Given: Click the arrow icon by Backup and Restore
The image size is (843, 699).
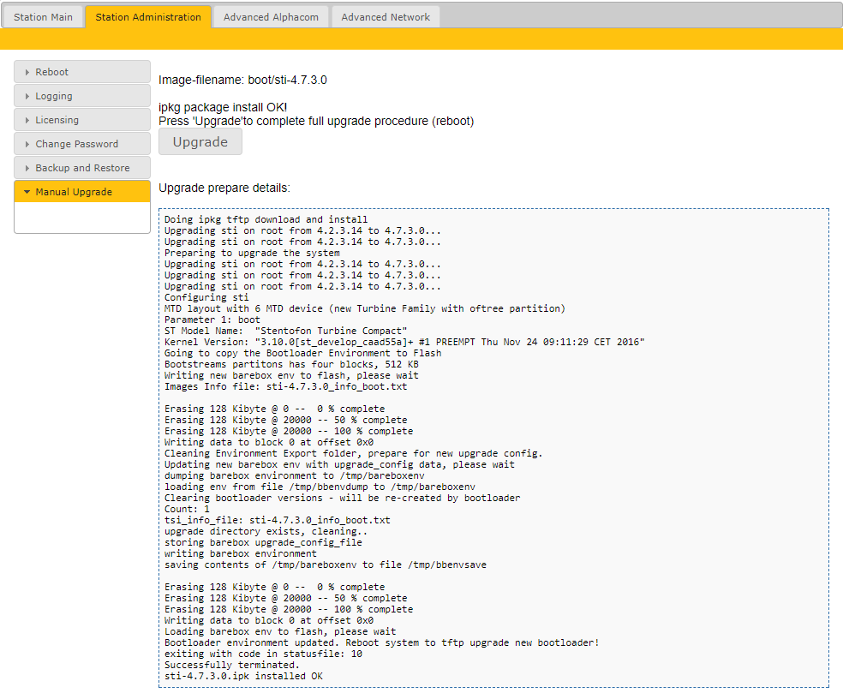Looking at the screenshot, I should pos(27,169).
